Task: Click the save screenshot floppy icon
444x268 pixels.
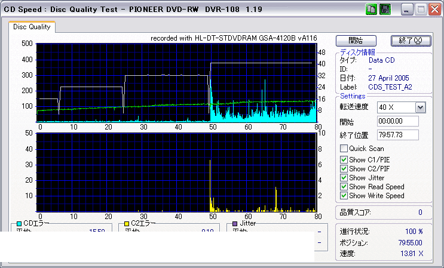Action: pyautogui.click(x=385, y=10)
